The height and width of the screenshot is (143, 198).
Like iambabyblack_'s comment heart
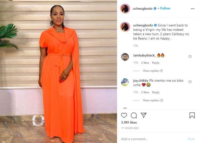(190, 57)
